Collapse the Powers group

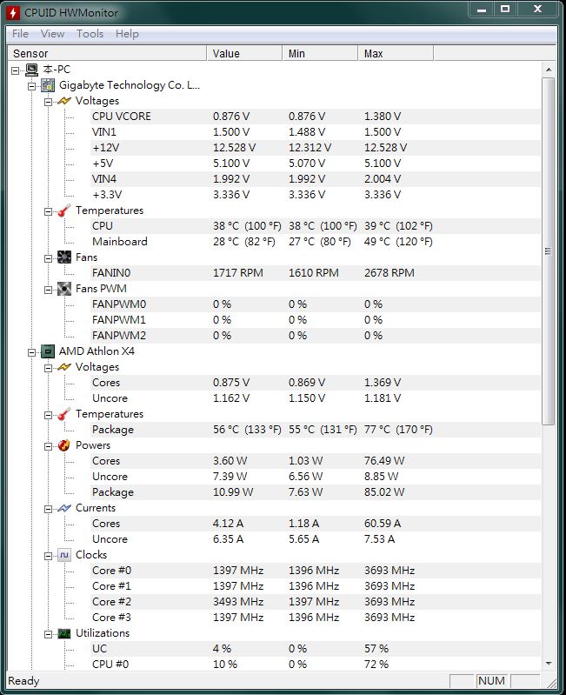[48, 446]
